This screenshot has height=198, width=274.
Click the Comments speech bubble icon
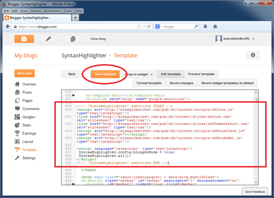pos(17,109)
